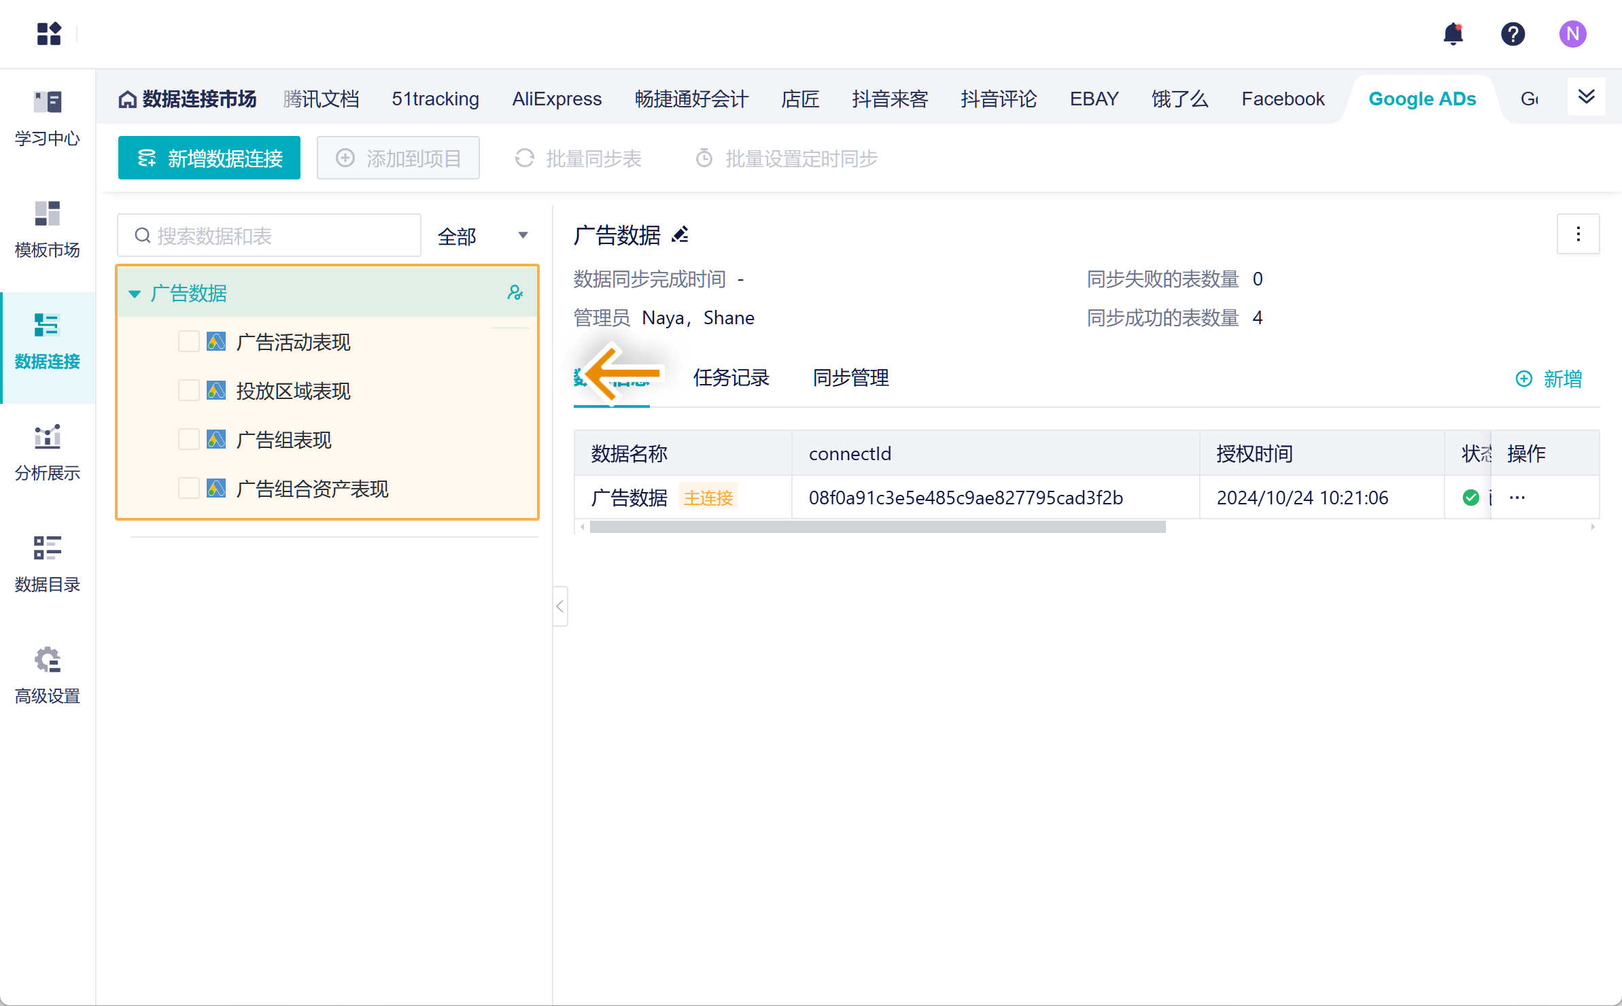Tick the 广告组合资产表现 checkbox
1622x1006 pixels.
[188, 488]
